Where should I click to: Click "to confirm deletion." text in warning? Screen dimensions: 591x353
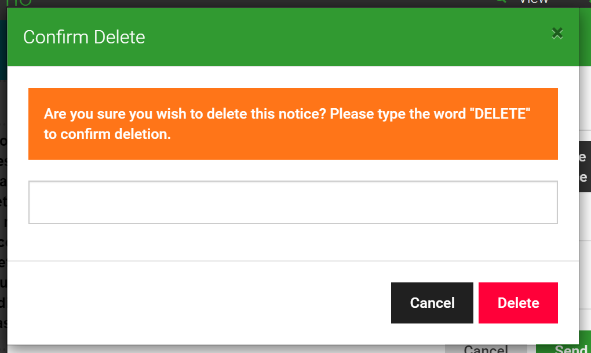107,134
